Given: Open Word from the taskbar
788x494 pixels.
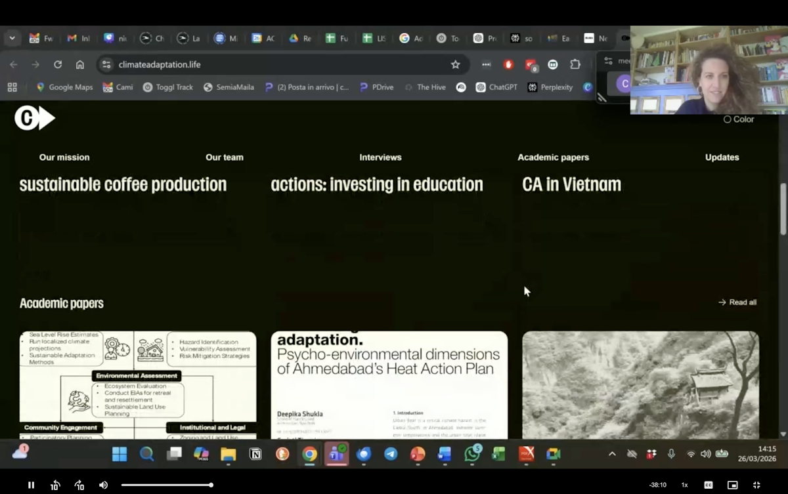Looking at the screenshot, I should [x=445, y=454].
